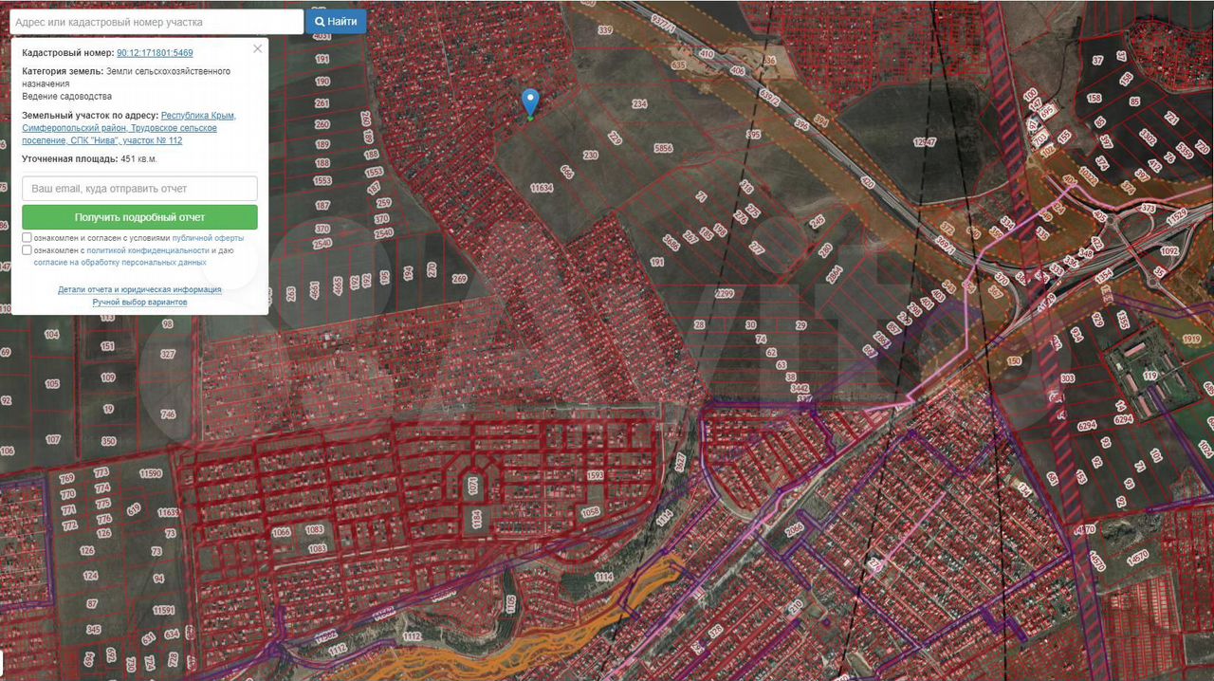
Task: Click the email field for sending the report
Action: [x=139, y=189]
